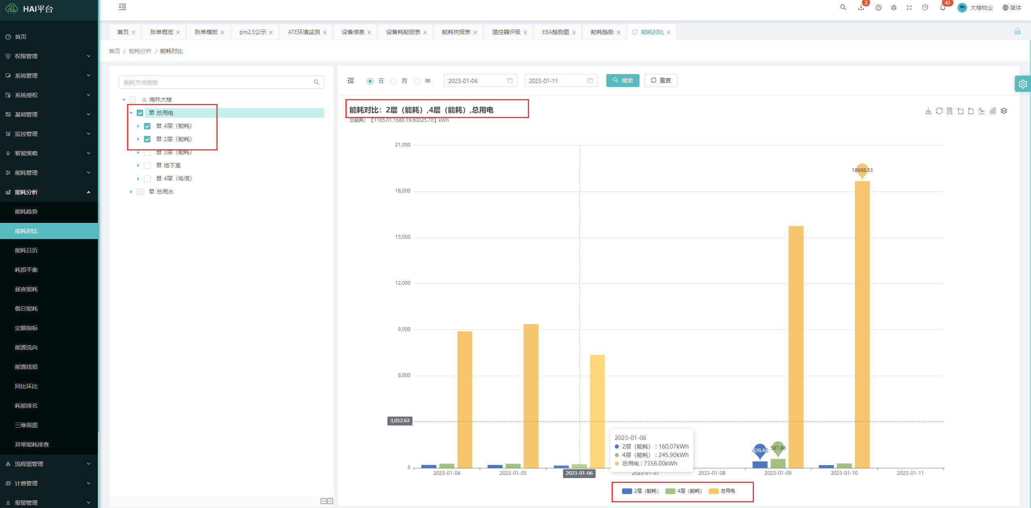The image size is (1031, 508).
Task: Click the chart zoom reset back icon
Action: tap(971, 111)
